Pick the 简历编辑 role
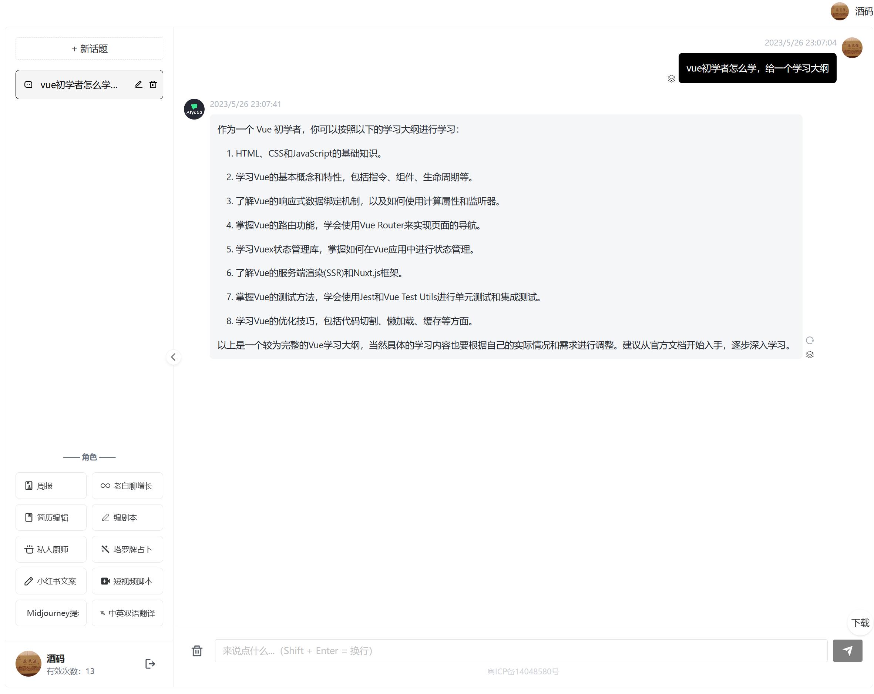Screen dimensions: 874x694 [x=51, y=517]
